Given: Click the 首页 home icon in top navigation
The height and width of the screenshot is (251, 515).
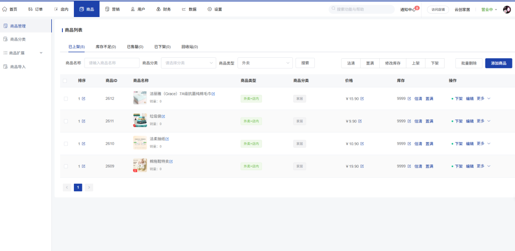Looking at the screenshot, I should [5, 9].
